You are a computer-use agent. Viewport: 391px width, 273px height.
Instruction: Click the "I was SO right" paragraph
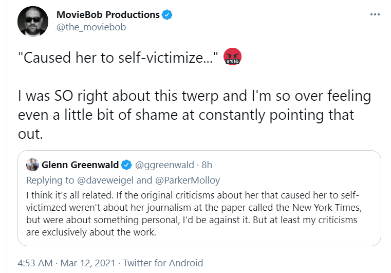[195, 115]
